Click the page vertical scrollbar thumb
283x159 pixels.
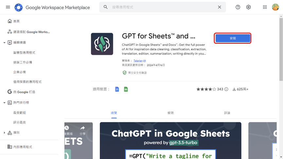point(281,50)
